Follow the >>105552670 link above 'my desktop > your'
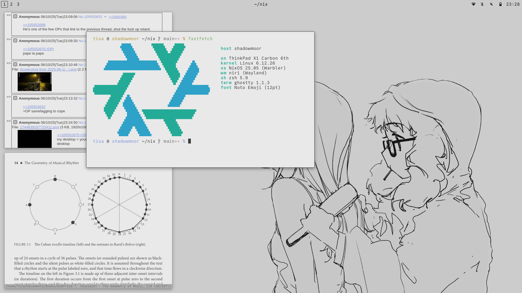 point(72,135)
